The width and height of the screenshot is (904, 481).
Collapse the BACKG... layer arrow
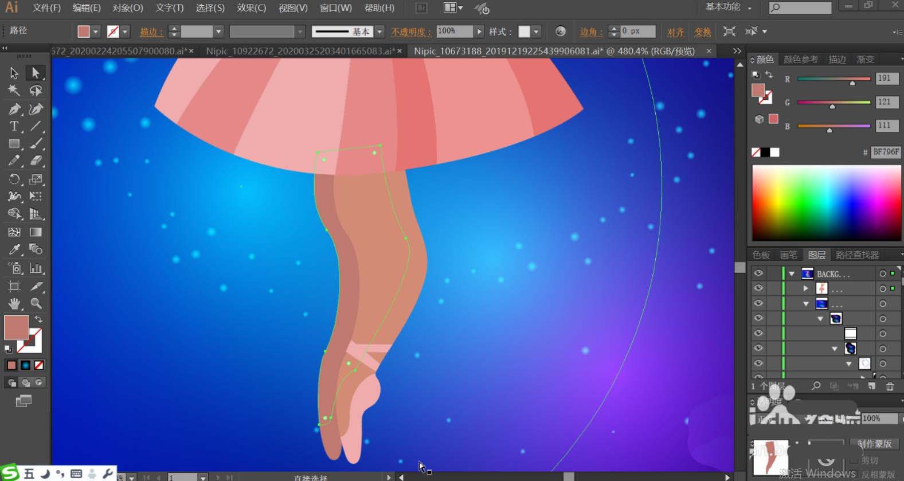792,274
